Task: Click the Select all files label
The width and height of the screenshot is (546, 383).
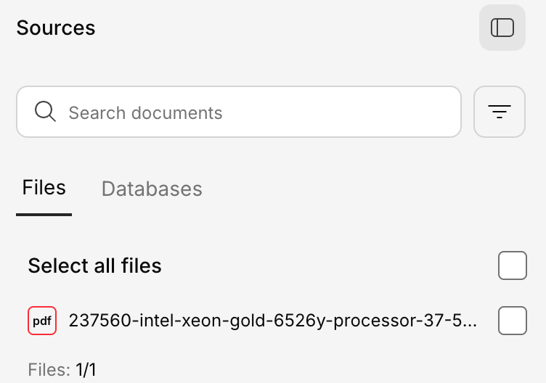Action: [94, 265]
